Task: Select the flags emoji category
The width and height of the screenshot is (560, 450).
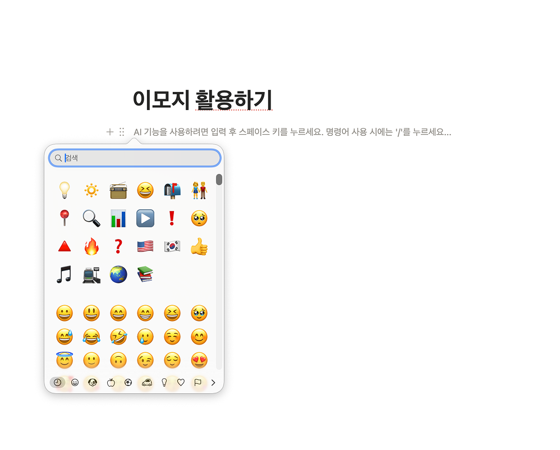Action: [198, 382]
